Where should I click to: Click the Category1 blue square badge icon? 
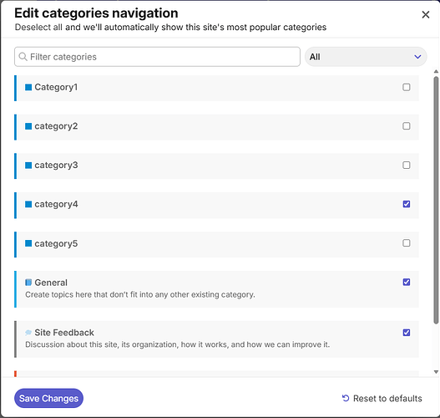click(28, 88)
